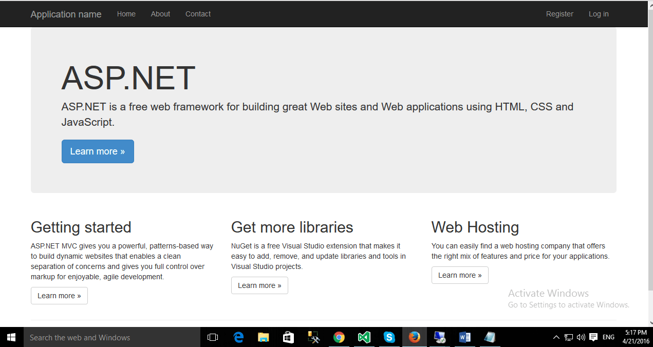Click the Search the web and Windows box

[x=112, y=337]
